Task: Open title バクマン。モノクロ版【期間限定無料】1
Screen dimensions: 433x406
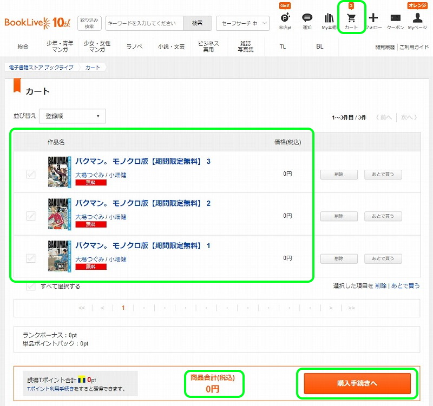Action: click(x=142, y=246)
